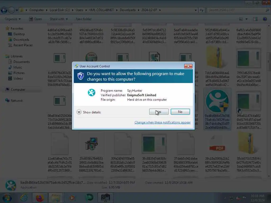Viewport: 271px width, 203px height.
Task: Select Network in navigation pane
Action: [x=17, y=101]
